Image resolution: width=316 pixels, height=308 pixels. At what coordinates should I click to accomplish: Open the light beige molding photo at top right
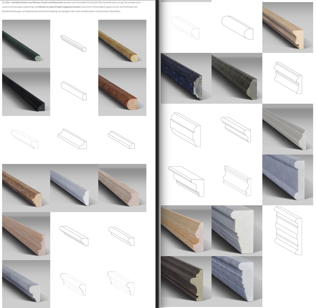[287, 27]
